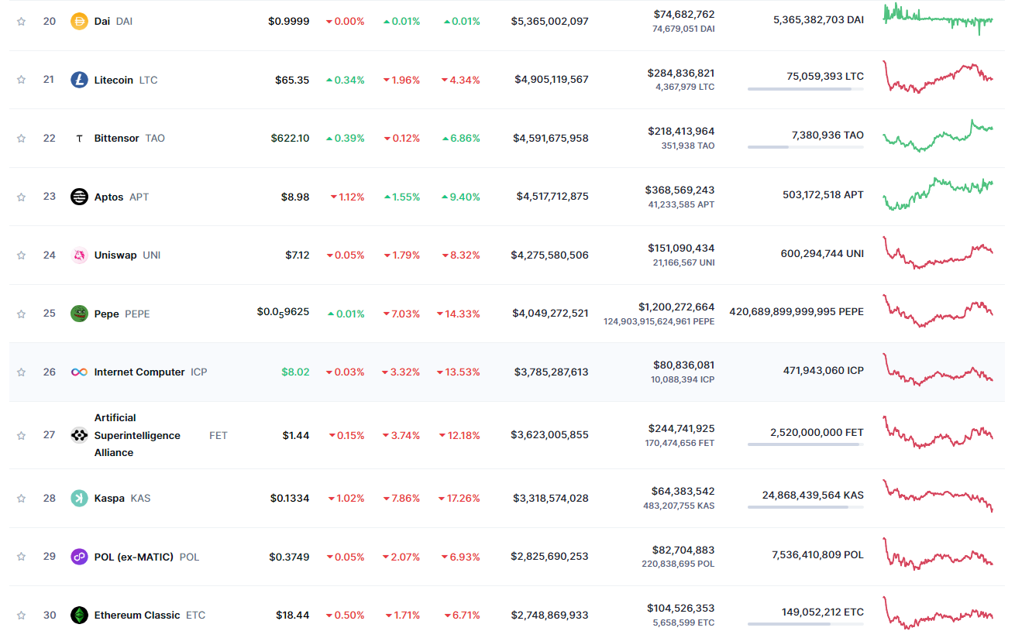The image size is (1015, 638).
Task: View Uniswap 7-day price chart
Action: coord(938,253)
